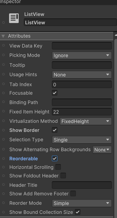The image size is (117, 218).
Task: Click the binding circle beside Reorderable
Action: click(3, 159)
